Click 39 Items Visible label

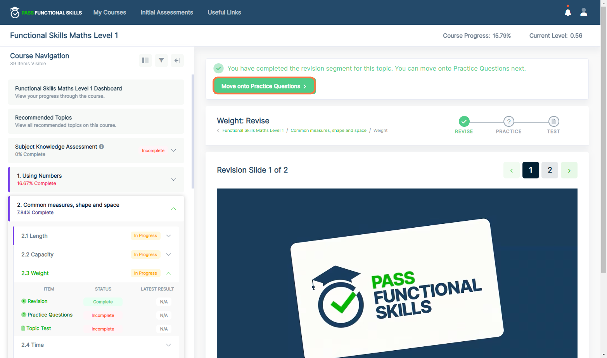28,64
